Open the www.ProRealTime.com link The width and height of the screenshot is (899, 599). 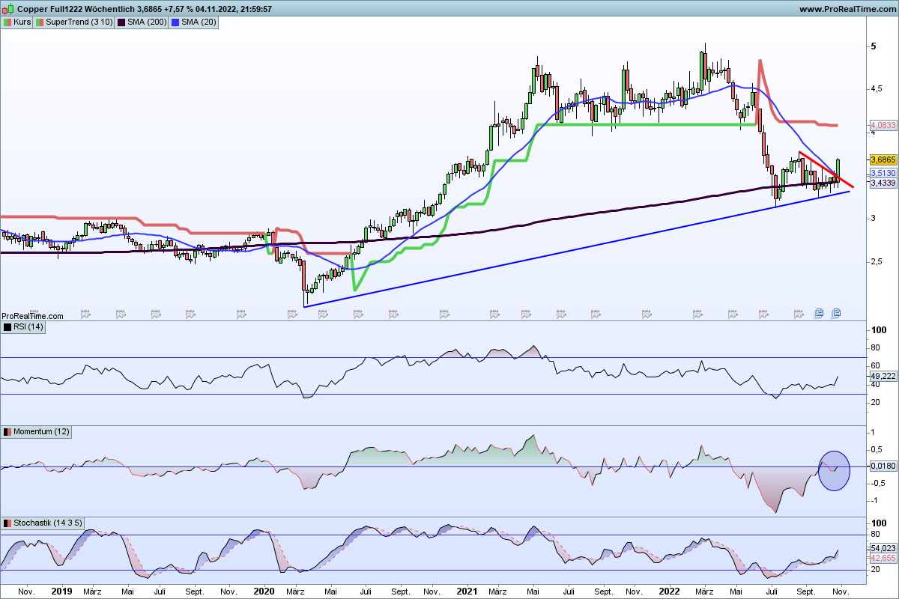tap(847, 9)
